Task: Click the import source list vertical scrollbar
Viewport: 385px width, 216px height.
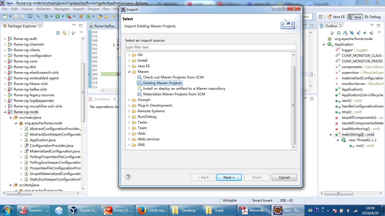Action: click(293, 105)
